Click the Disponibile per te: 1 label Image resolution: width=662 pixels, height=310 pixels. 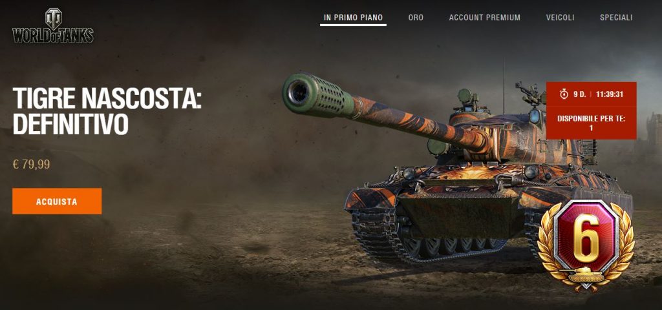pyautogui.click(x=591, y=123)
